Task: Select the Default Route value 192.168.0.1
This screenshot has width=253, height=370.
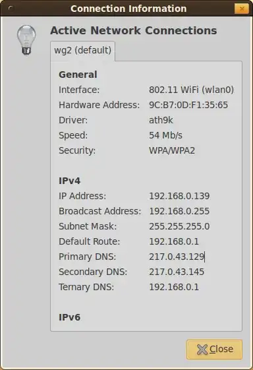Action: [x=174, y=241]
